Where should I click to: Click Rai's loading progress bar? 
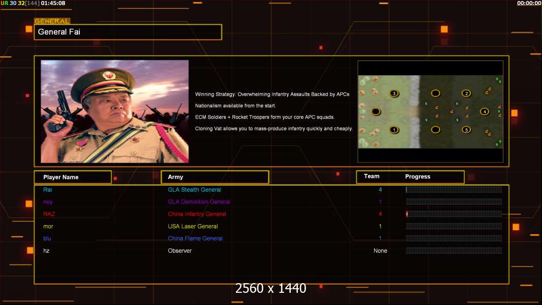[454, 190]
